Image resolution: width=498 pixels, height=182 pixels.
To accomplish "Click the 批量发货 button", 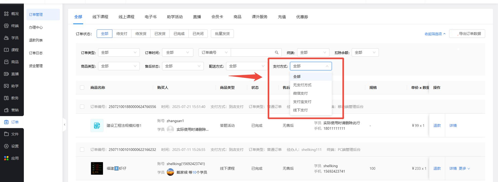I will pos(222,34).
